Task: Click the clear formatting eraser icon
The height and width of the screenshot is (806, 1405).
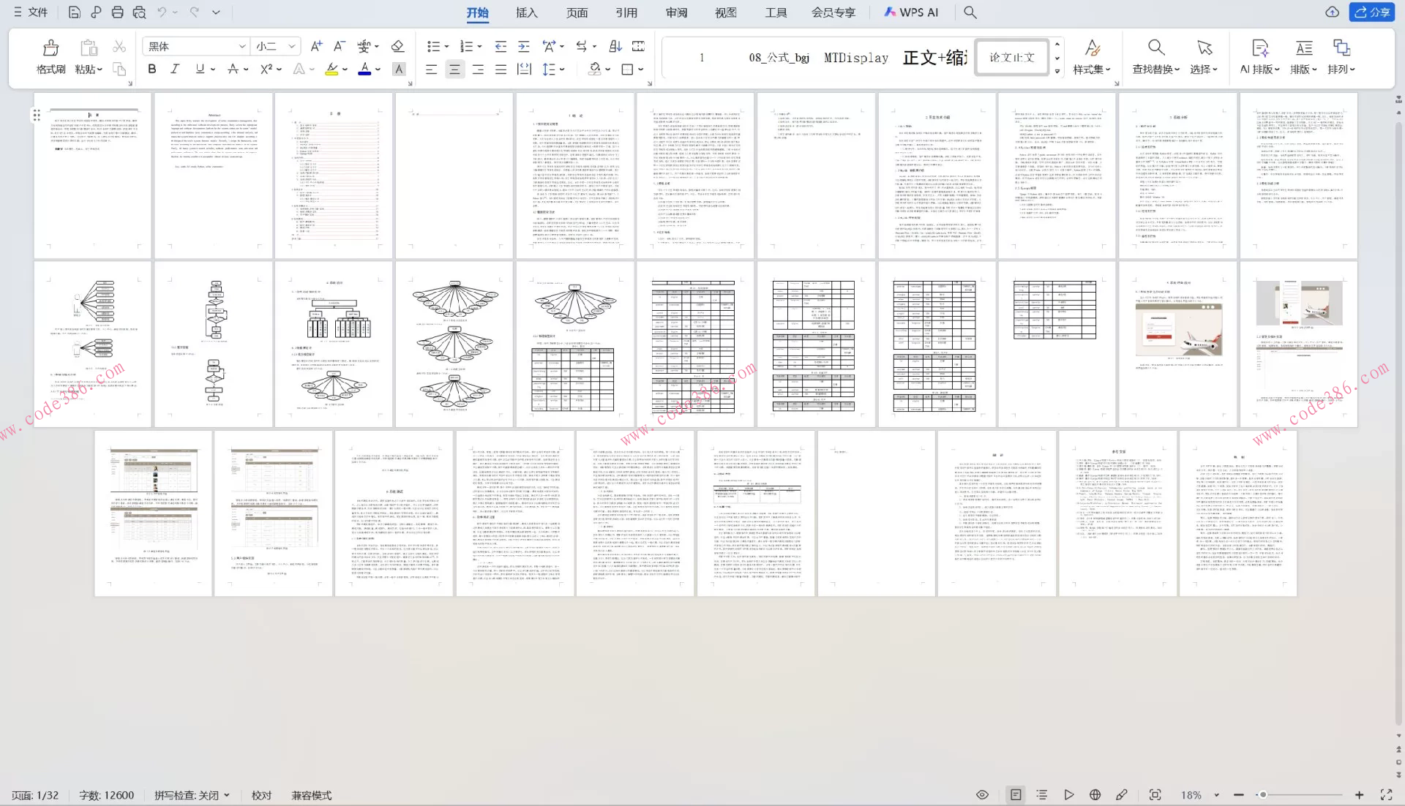Action: tap(397, 46)
